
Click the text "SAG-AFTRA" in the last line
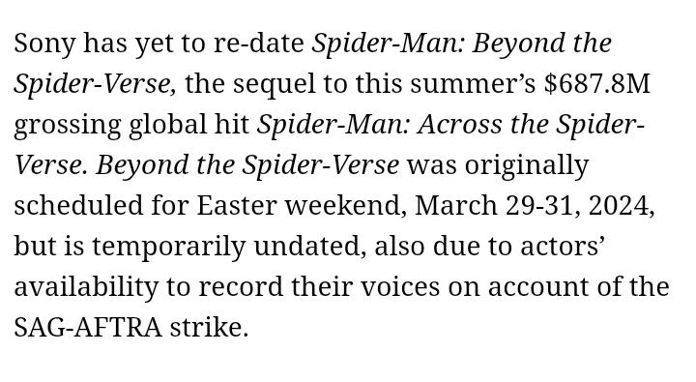click(x=88, y=328)
